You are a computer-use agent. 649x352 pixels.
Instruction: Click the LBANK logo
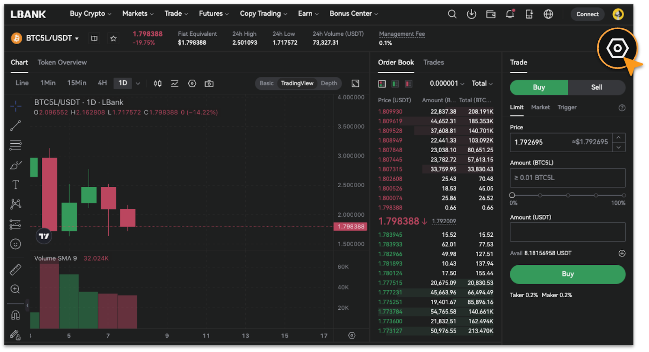pyautogui.click(x=28, y=14)
